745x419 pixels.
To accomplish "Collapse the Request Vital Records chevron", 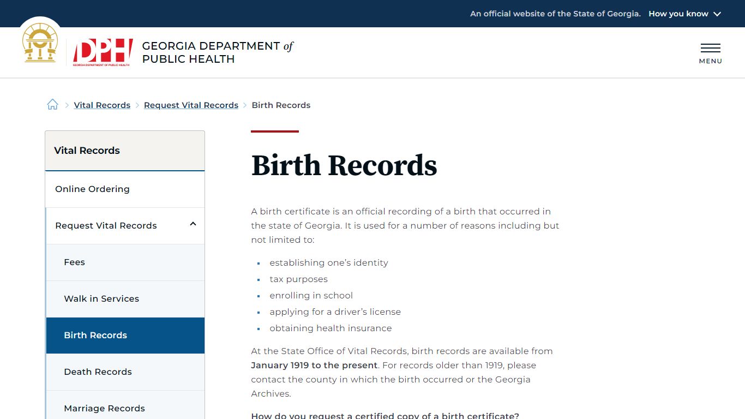I will [x=193, y=224].
